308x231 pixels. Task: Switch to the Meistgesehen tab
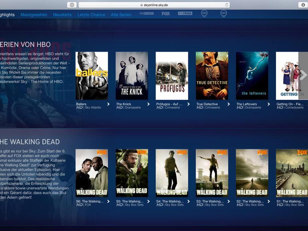[x=34, y=15]
